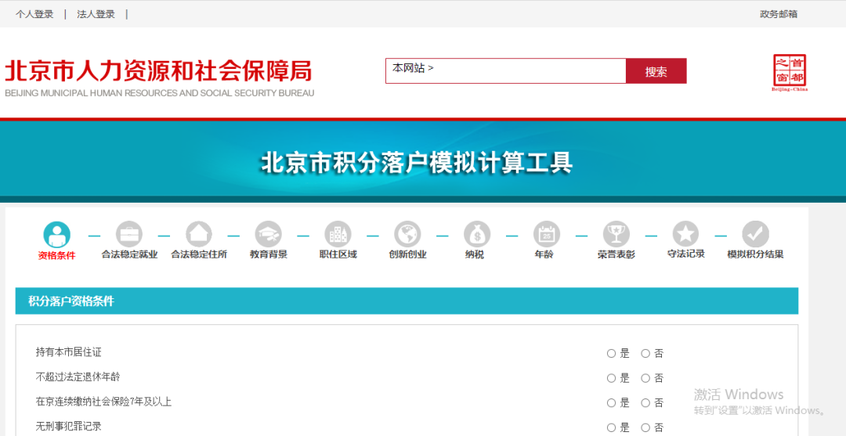The image size is (846, 436).
Task: Click the 职住区域 buildings icon
Action: pos(338,234)
